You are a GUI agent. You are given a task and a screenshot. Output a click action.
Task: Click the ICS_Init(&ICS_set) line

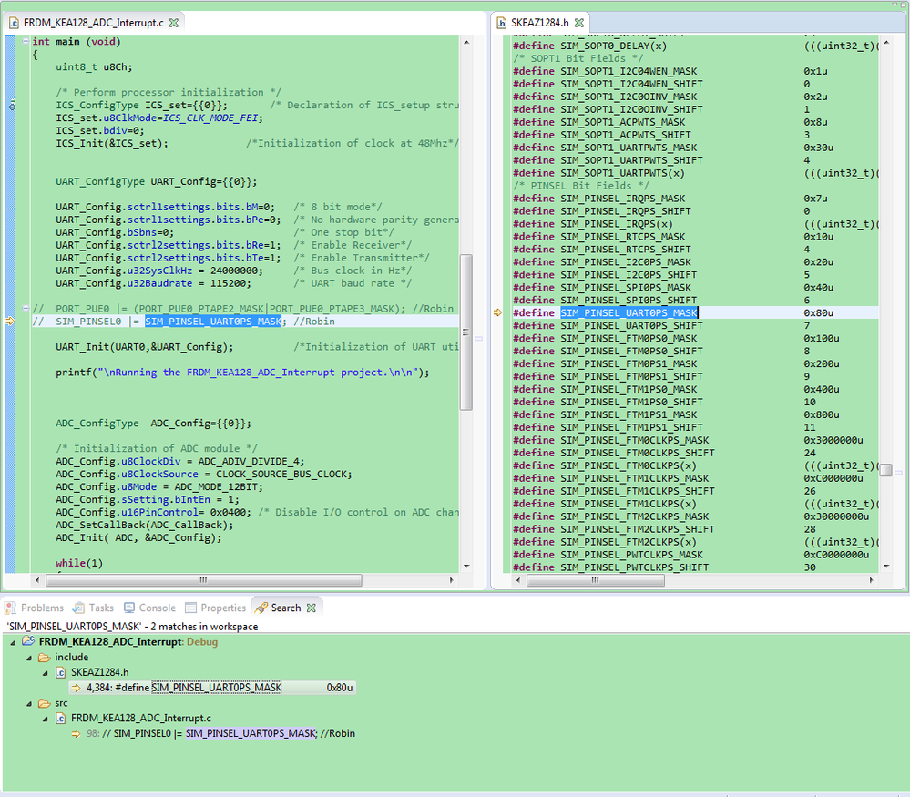(112, 143)
